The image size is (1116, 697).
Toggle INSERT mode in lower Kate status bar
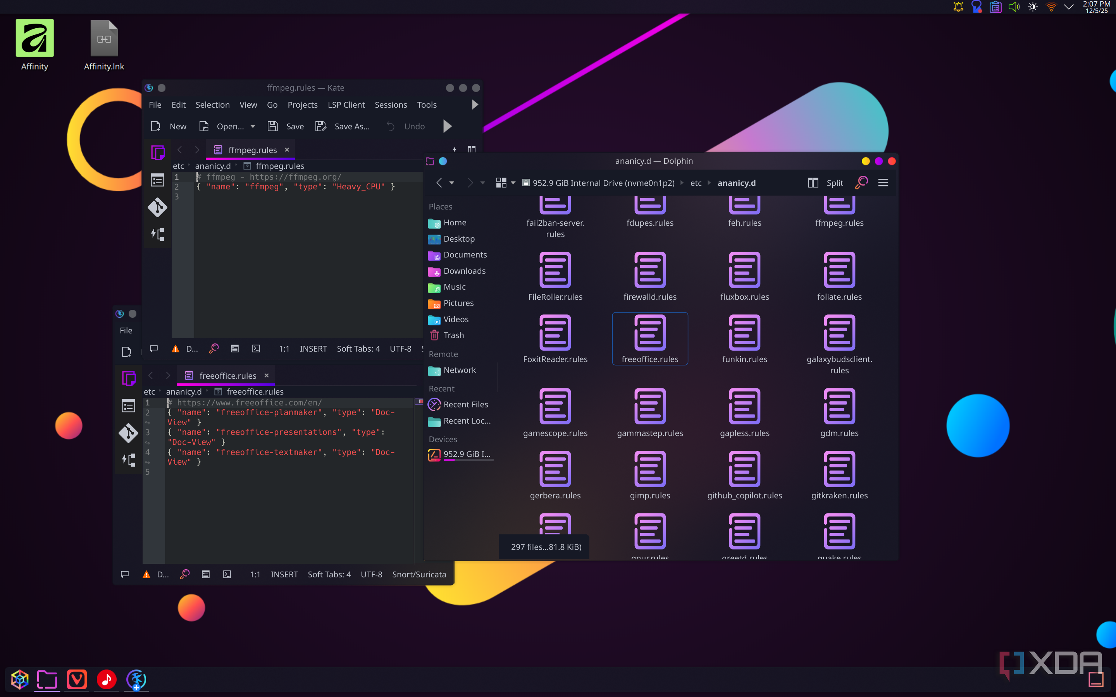coord(284,574)
